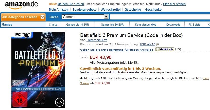The image size is (210, 110).
Task: Open the Konsolenbundles tab
Action: pyautogui.click(x=146, y=25)
